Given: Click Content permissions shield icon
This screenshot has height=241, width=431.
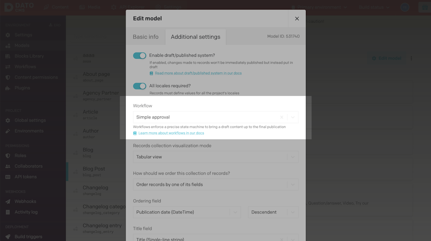Looking at the screenshot, I should click(8, 77).
